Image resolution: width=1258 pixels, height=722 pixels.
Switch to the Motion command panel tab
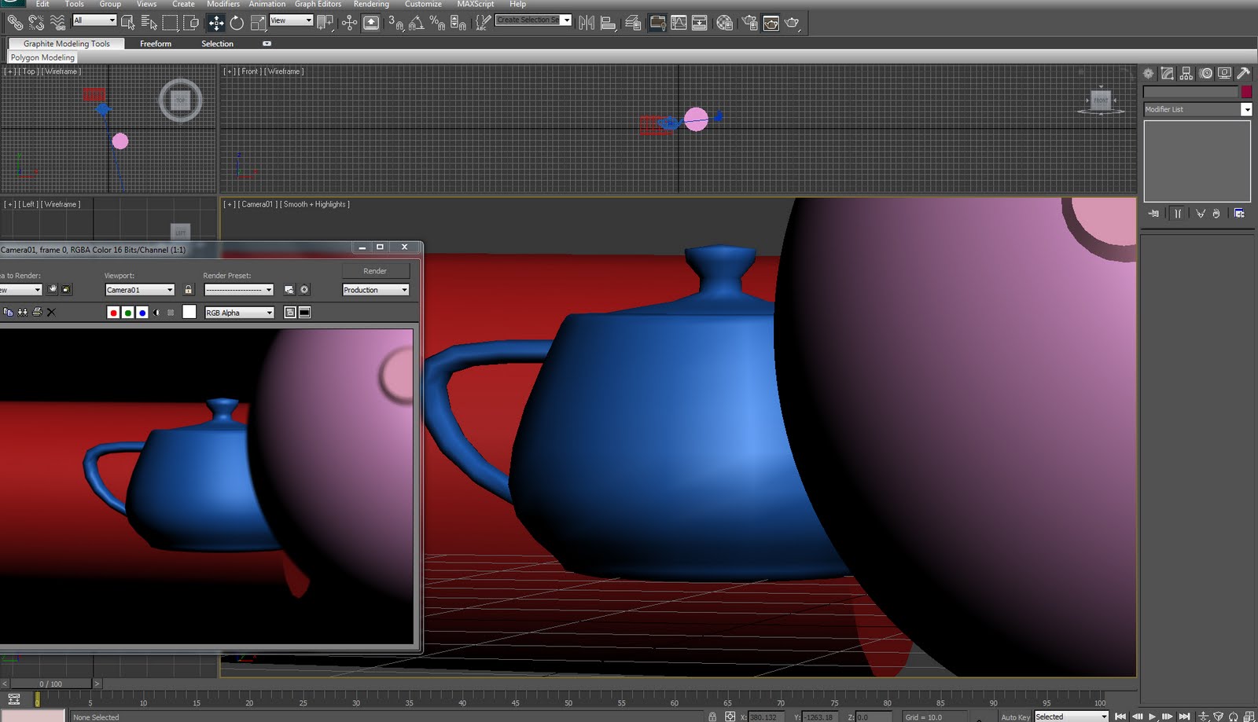point(1206,73)
